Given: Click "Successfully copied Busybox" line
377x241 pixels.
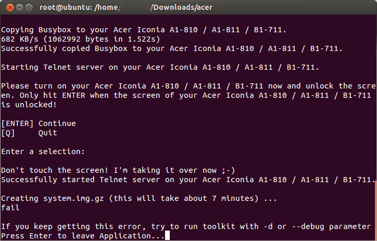Looking at the screenshot, I should [x=172, y=48].
